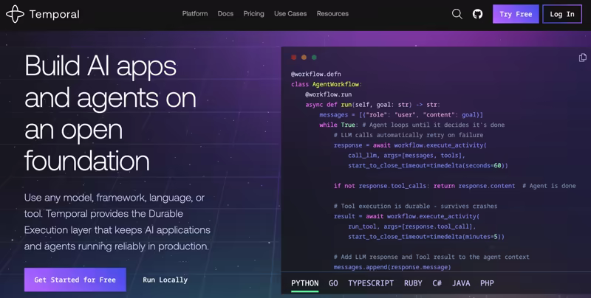Click the 'while True:' code line
The height and width of the screenshot is (298, 591).
click(x=411, y=125)
